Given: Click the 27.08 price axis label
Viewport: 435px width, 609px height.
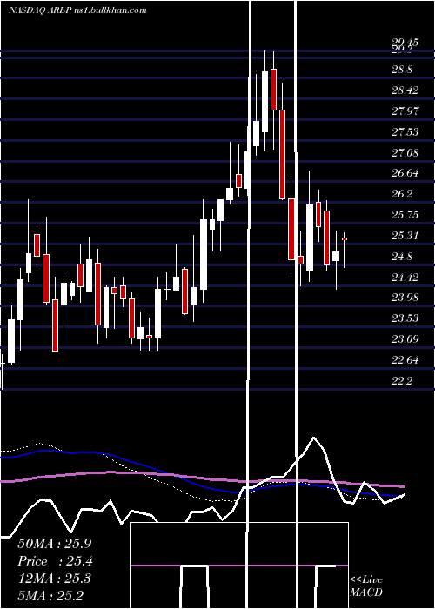Looking at the screenshot, I should [405, 152].
